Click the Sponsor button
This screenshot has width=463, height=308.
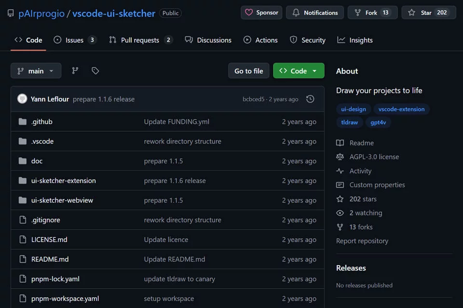click(x=261, y=13)
